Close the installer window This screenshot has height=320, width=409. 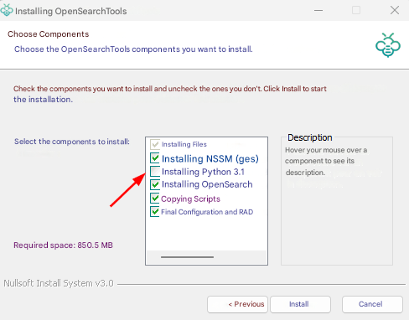pos(395,11)
